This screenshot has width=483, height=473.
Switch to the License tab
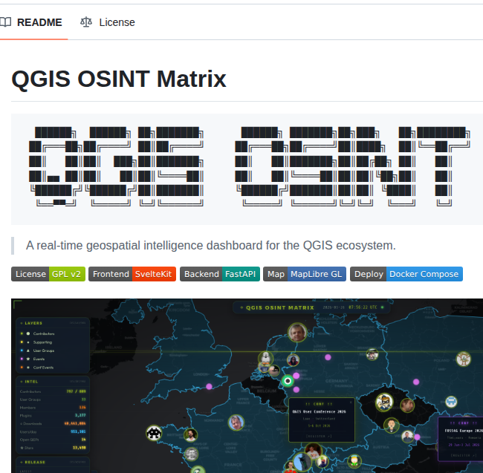coord(108,22)
